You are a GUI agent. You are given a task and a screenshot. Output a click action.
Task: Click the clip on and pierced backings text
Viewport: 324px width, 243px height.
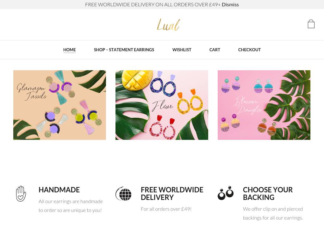pyautogui.click(x=273, y=214)
